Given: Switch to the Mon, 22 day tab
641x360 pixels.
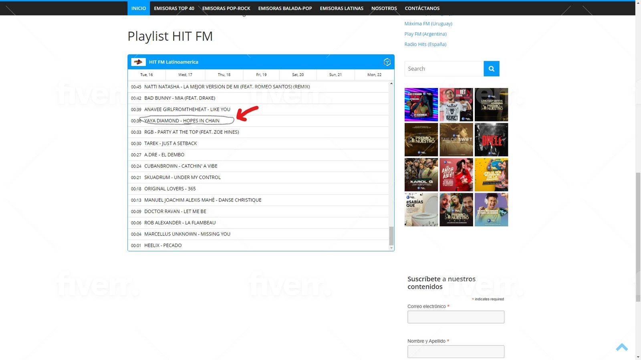Looking at the screenshot, I should tap(374, 75).
